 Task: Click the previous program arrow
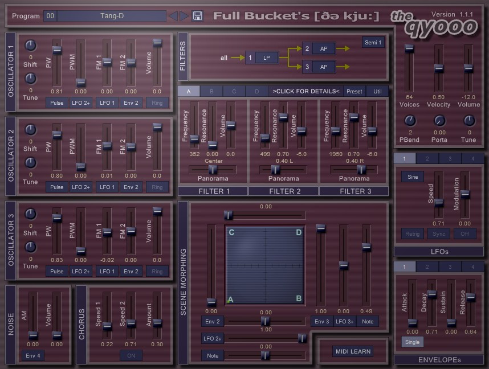pyautogui.click(x=173, y=16)
